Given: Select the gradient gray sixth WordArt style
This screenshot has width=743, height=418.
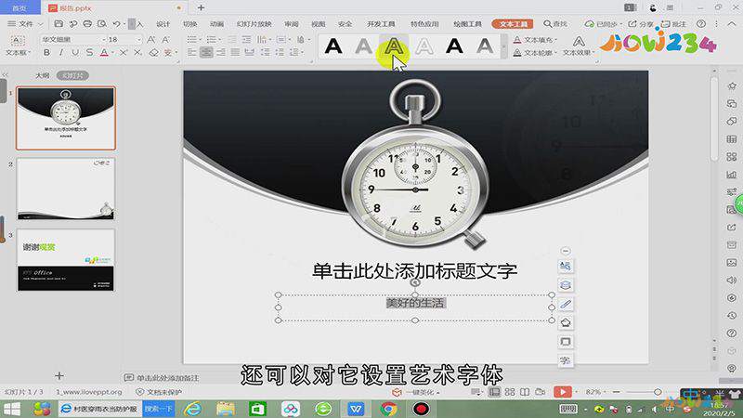Looking at the screenshot, I should 485,46.
